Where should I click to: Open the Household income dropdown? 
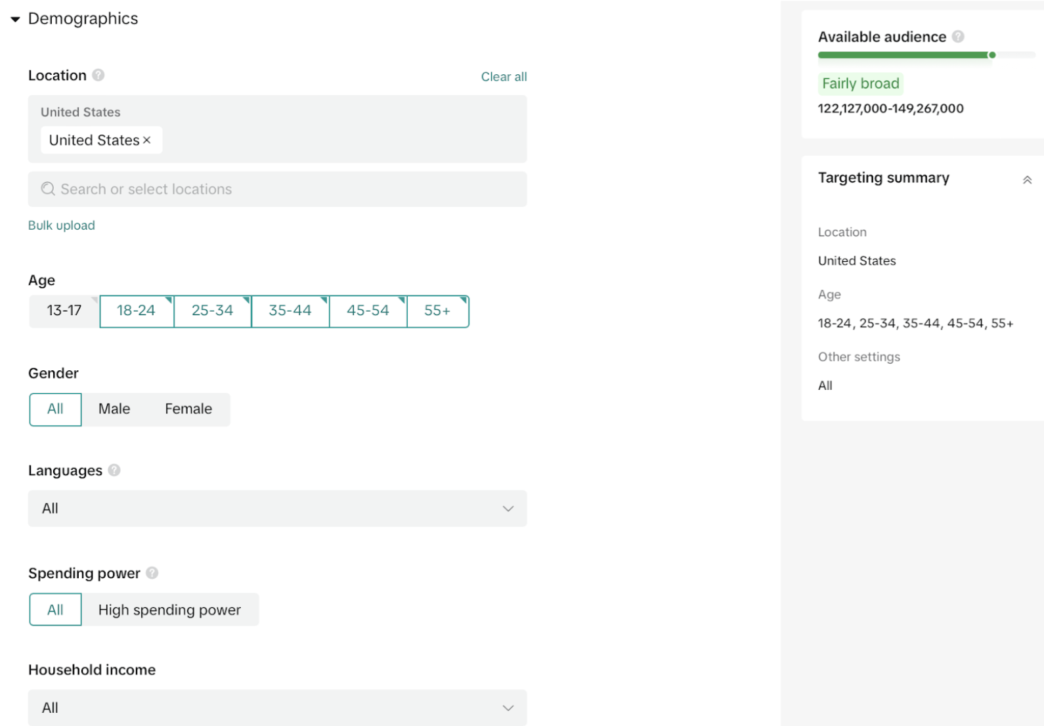tap(277, 708)
